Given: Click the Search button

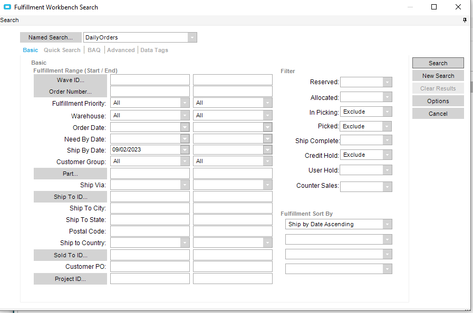Looking at the screenshot, I should point(438,63).
